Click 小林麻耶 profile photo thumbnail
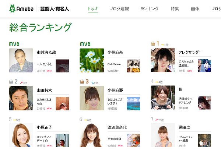 point(92,98)
